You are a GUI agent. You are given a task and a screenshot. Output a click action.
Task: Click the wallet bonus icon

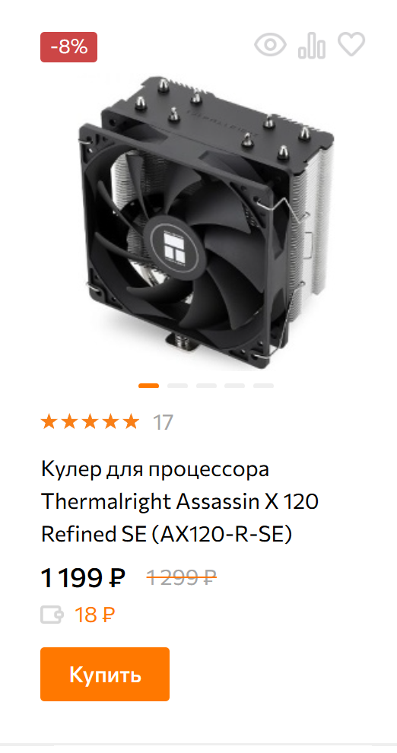point(52,615)
